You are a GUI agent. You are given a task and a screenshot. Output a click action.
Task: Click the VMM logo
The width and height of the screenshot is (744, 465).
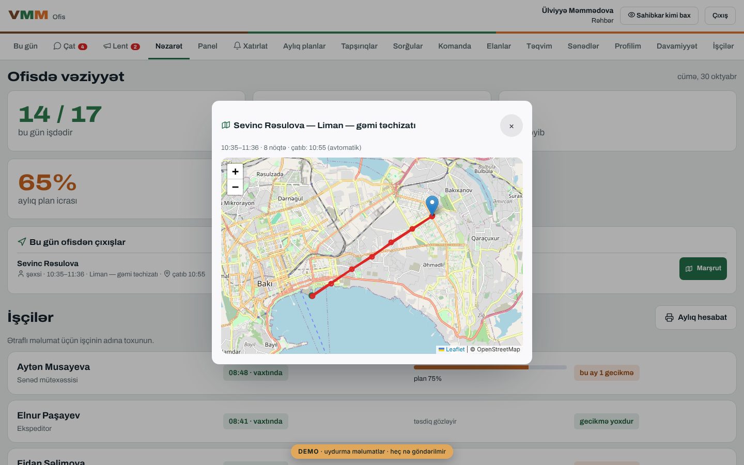click(x=28, y=15)
